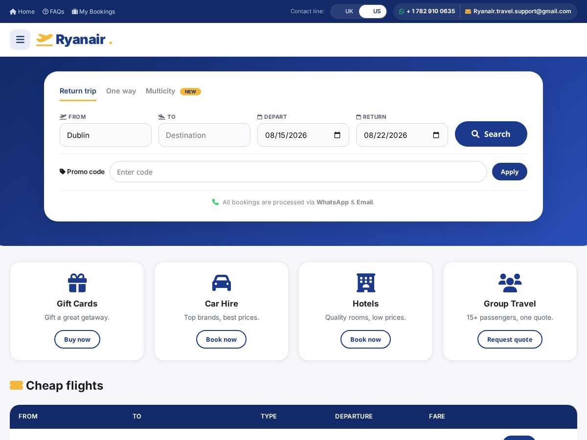Image resolution: width=587 pixels, height=440 pixels.
Task: Open the hamburger menu button
Action: (x=20, y=40)
